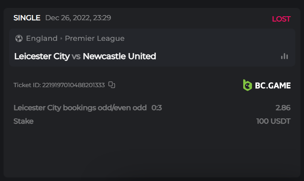The width and height of the screenshot is (304, 181).
Task: Click the green BC.GAME logo icon
Action: [248, 85]
